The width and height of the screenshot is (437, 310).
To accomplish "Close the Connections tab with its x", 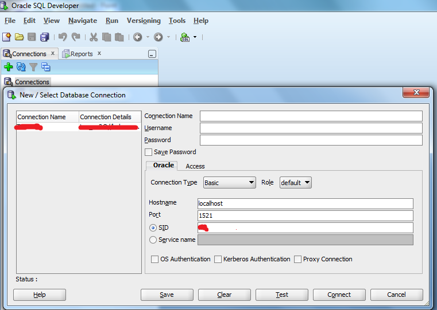I will pos(53,53).
